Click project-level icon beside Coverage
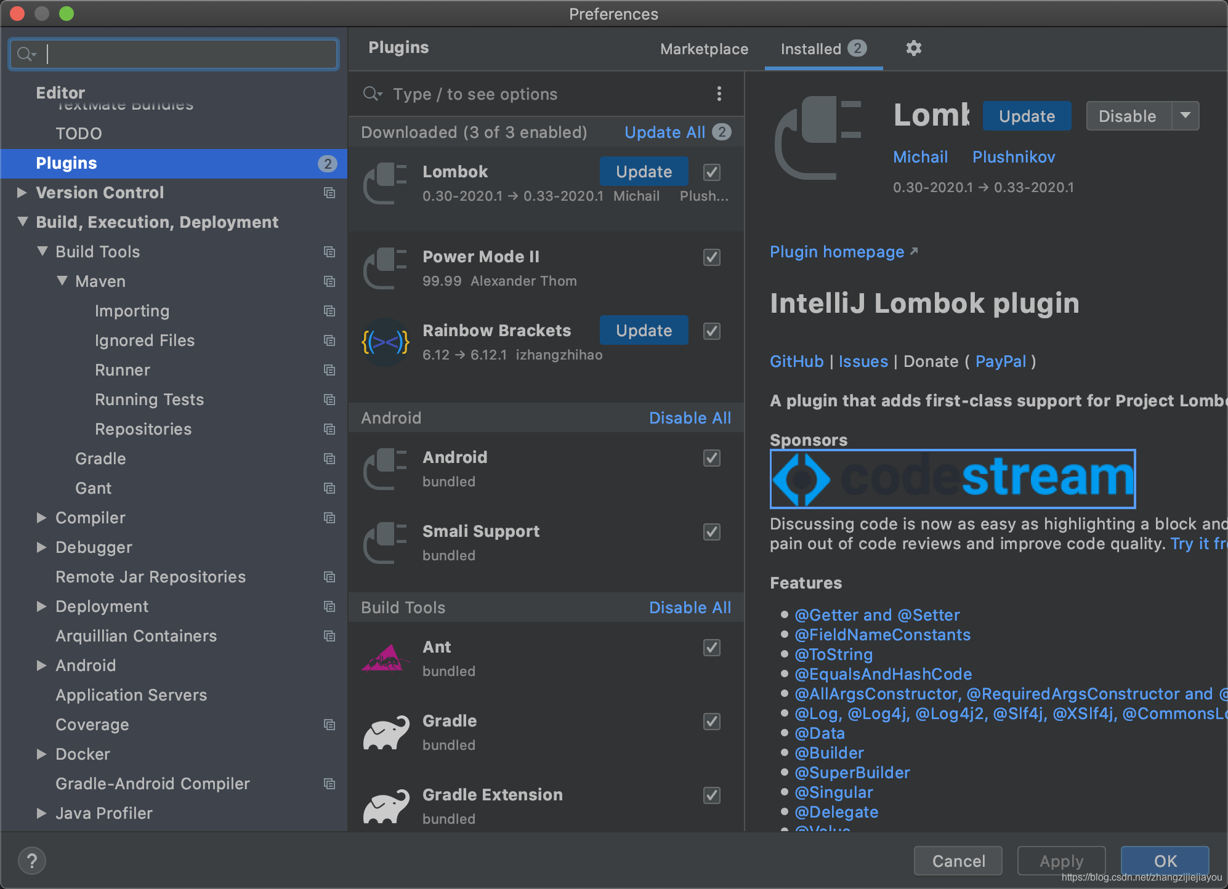This screenshot has width=1228, height=889. coord(329,725)
